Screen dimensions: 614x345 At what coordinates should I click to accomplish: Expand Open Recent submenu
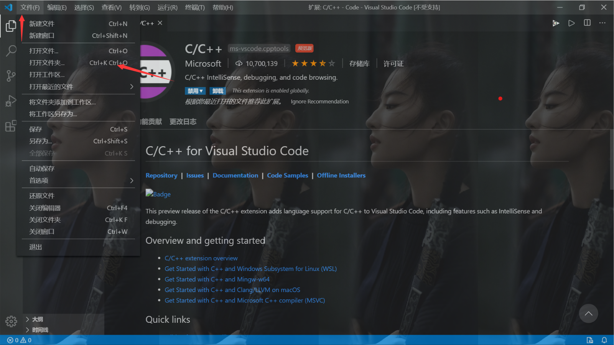(79, 87)
